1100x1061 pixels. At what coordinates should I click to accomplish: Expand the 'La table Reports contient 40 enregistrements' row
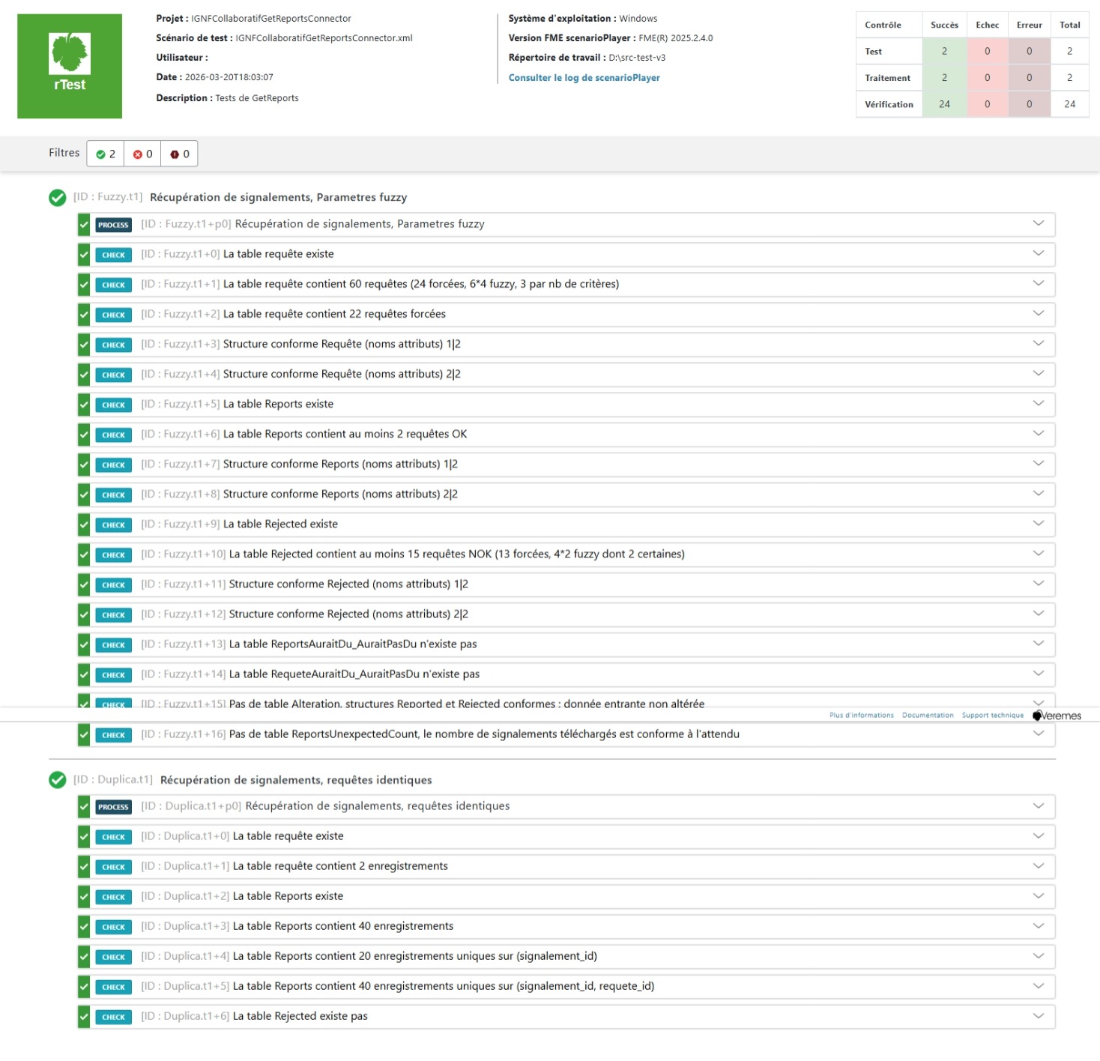point(1039,926)
